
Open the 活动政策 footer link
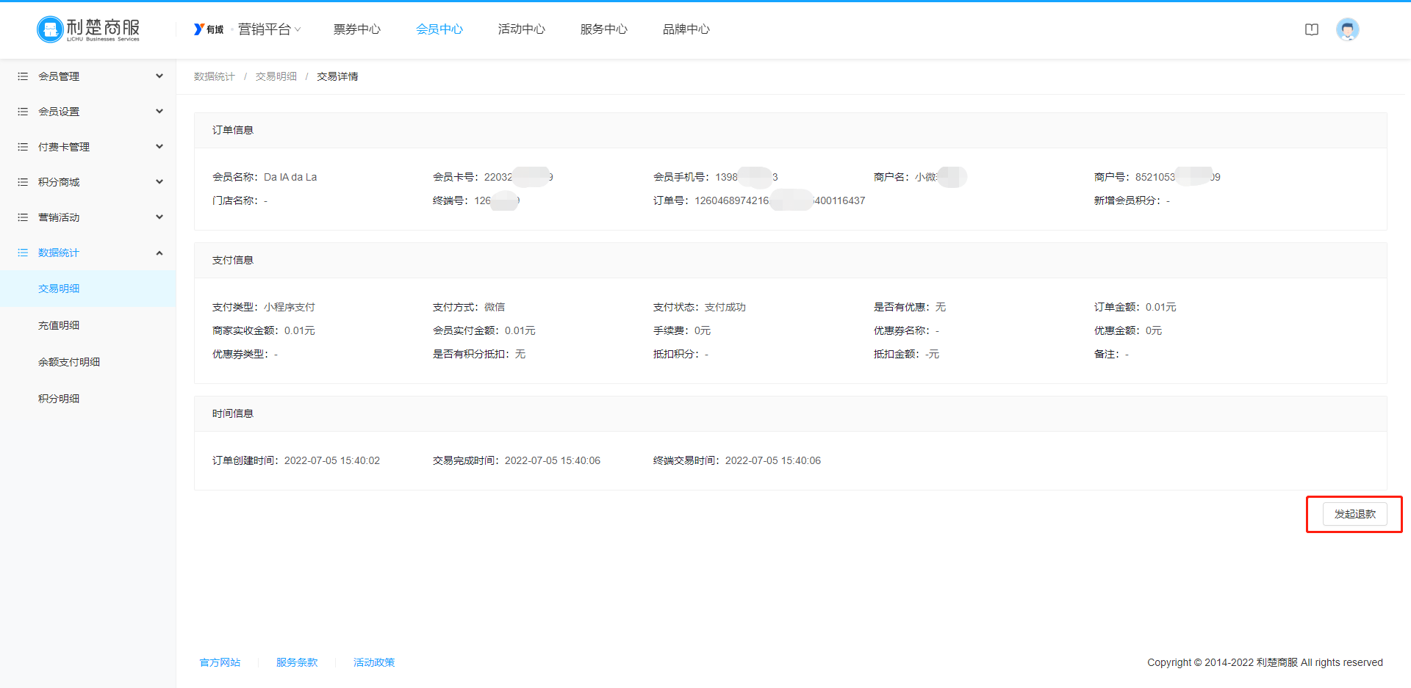coord(374,662)
